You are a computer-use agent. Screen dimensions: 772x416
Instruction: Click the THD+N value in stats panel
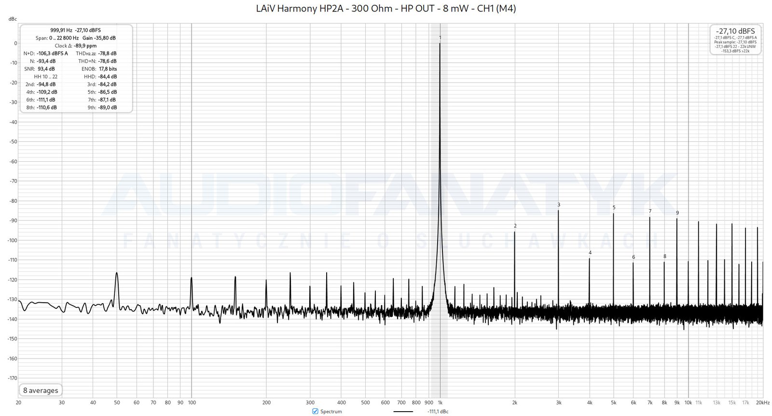tap(107, 61)
